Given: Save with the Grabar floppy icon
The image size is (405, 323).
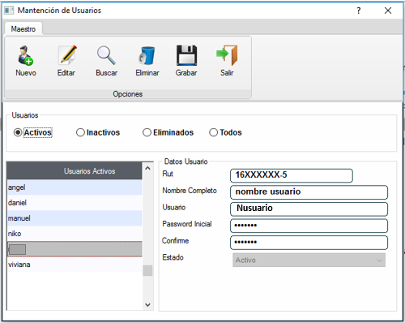Looking at the screenshot, I should (186, 55).
